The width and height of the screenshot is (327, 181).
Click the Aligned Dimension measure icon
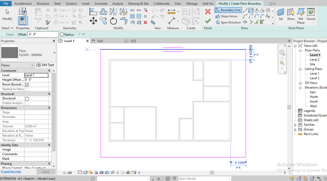click(171, 11)
